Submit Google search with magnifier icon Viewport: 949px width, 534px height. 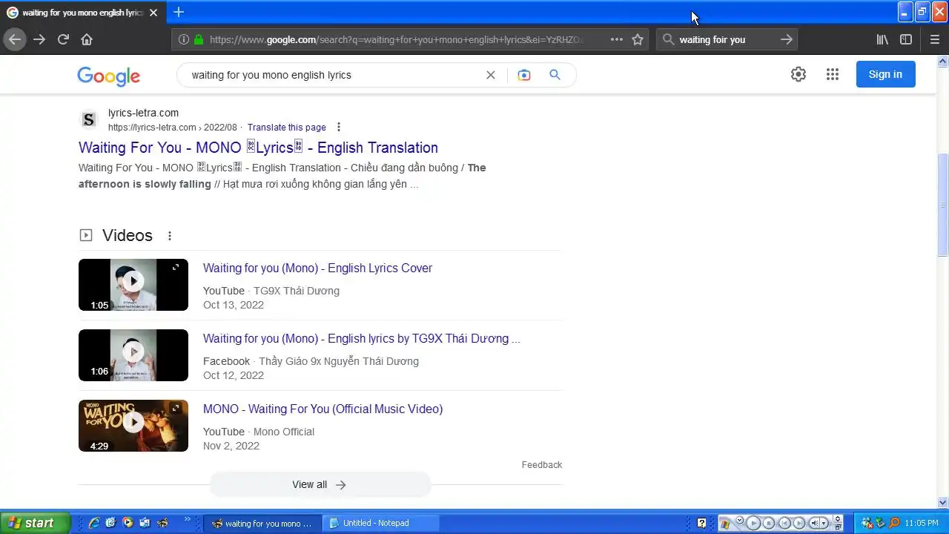click(555, 75)
